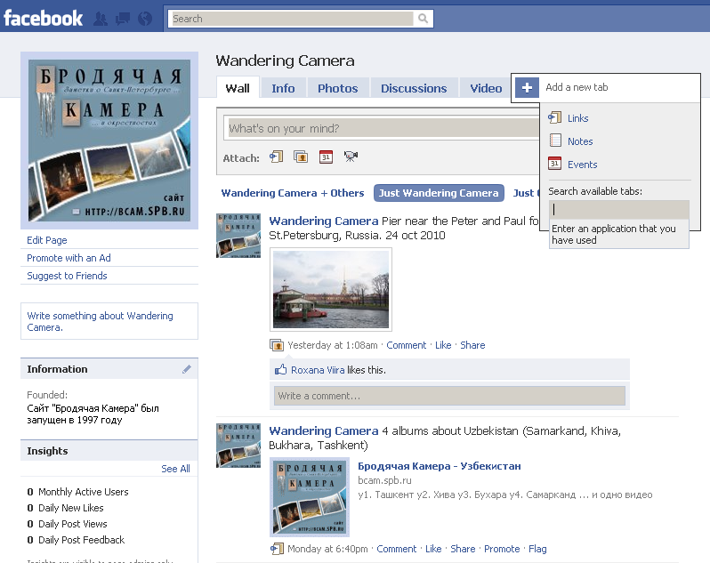This screenshot has height=563, width=710.
Task: Switch to the Wall tab
Action: tap(238, 88)
